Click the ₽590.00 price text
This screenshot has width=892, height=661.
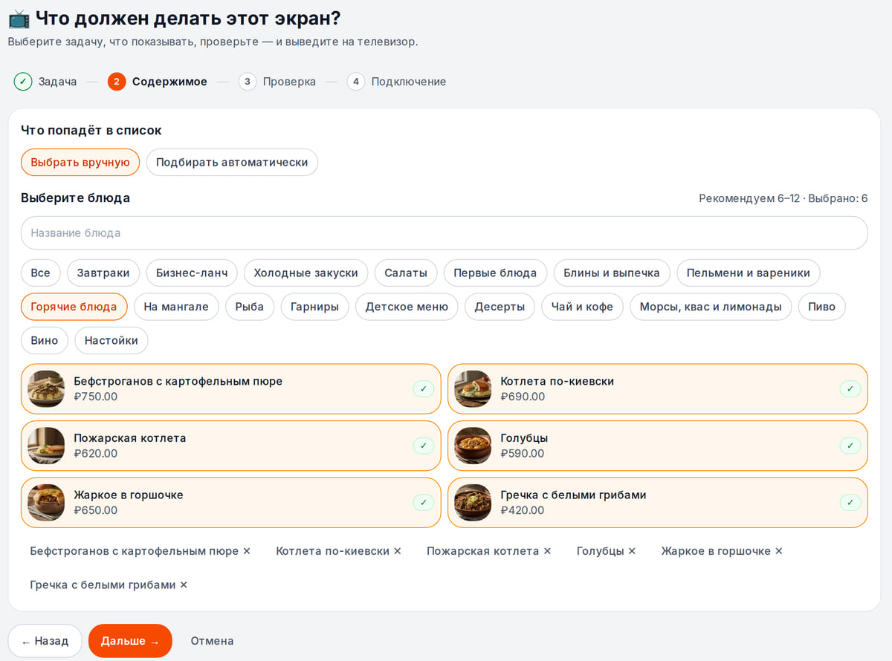pos(523,454)
